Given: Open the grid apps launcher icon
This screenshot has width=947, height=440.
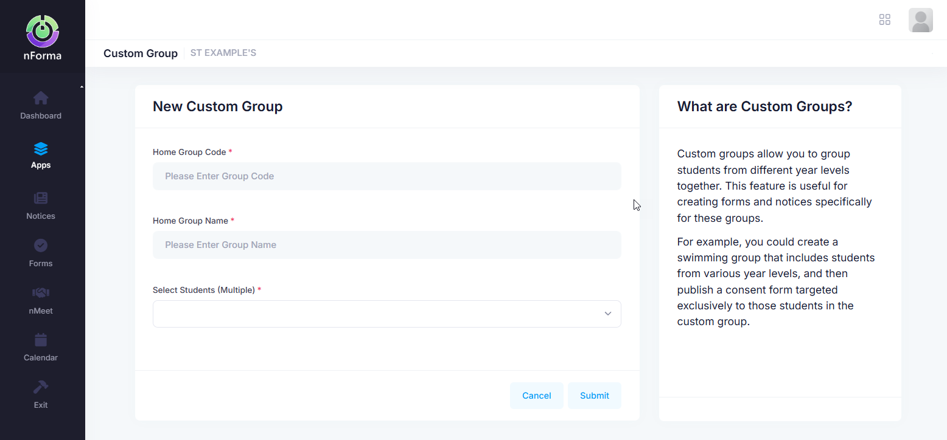Looking at the screenshot, I should click(885, 20).
